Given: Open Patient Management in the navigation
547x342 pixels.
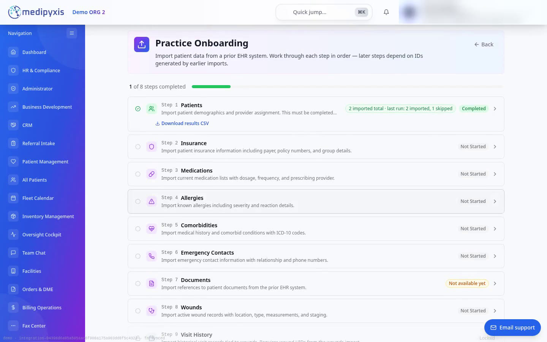Looking at the screenshot, I should coord(43,161).
